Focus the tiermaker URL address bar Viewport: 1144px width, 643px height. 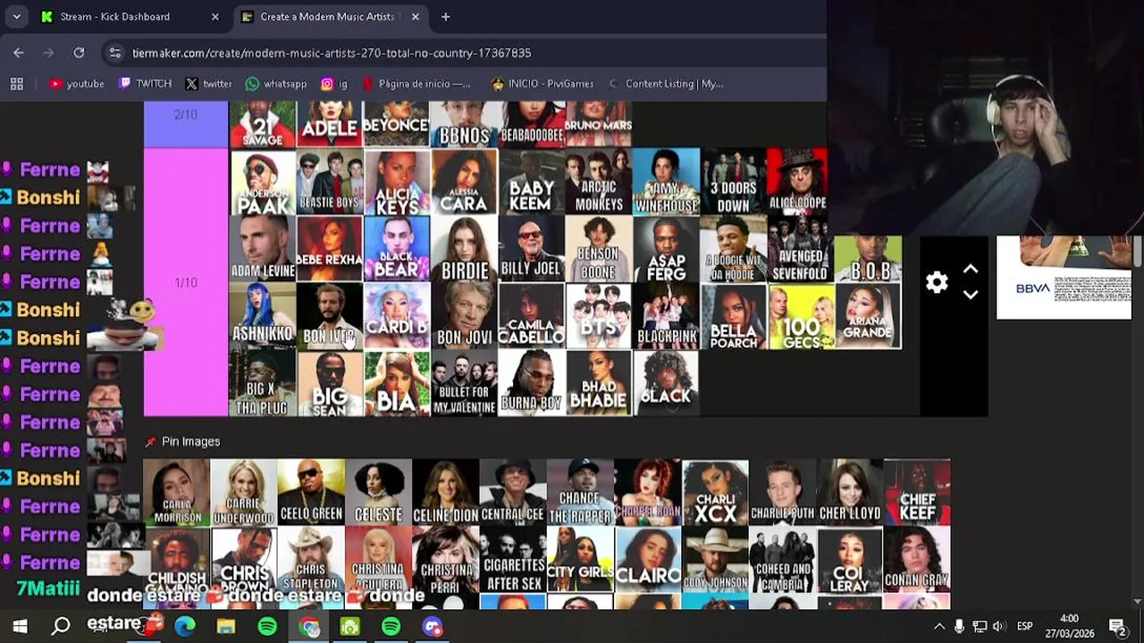332,54
